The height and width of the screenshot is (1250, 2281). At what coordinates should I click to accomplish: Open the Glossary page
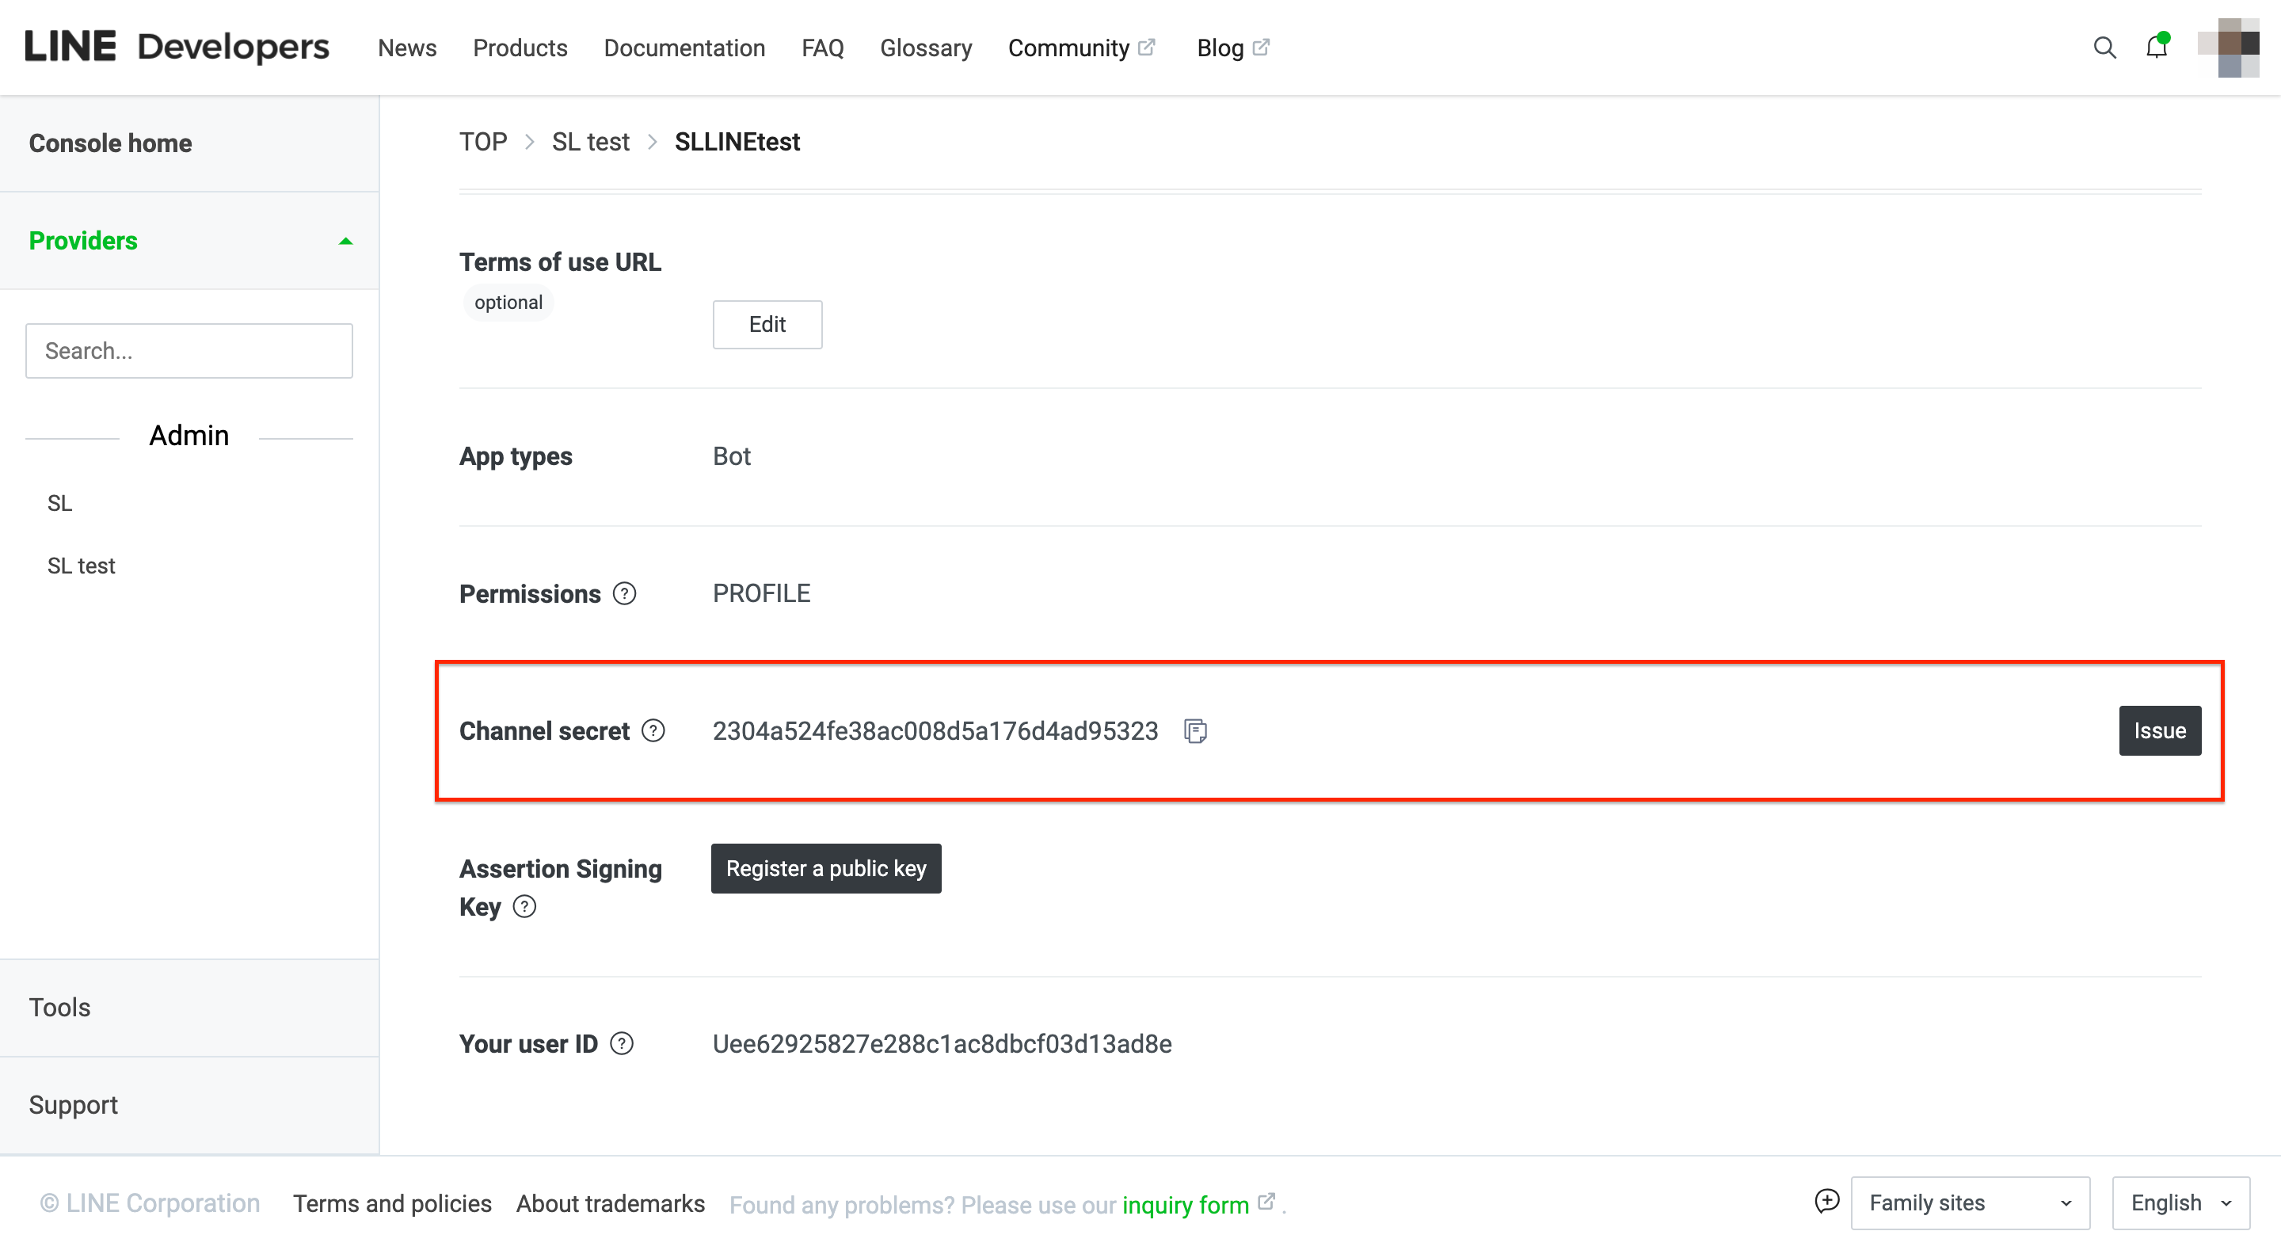925,48
